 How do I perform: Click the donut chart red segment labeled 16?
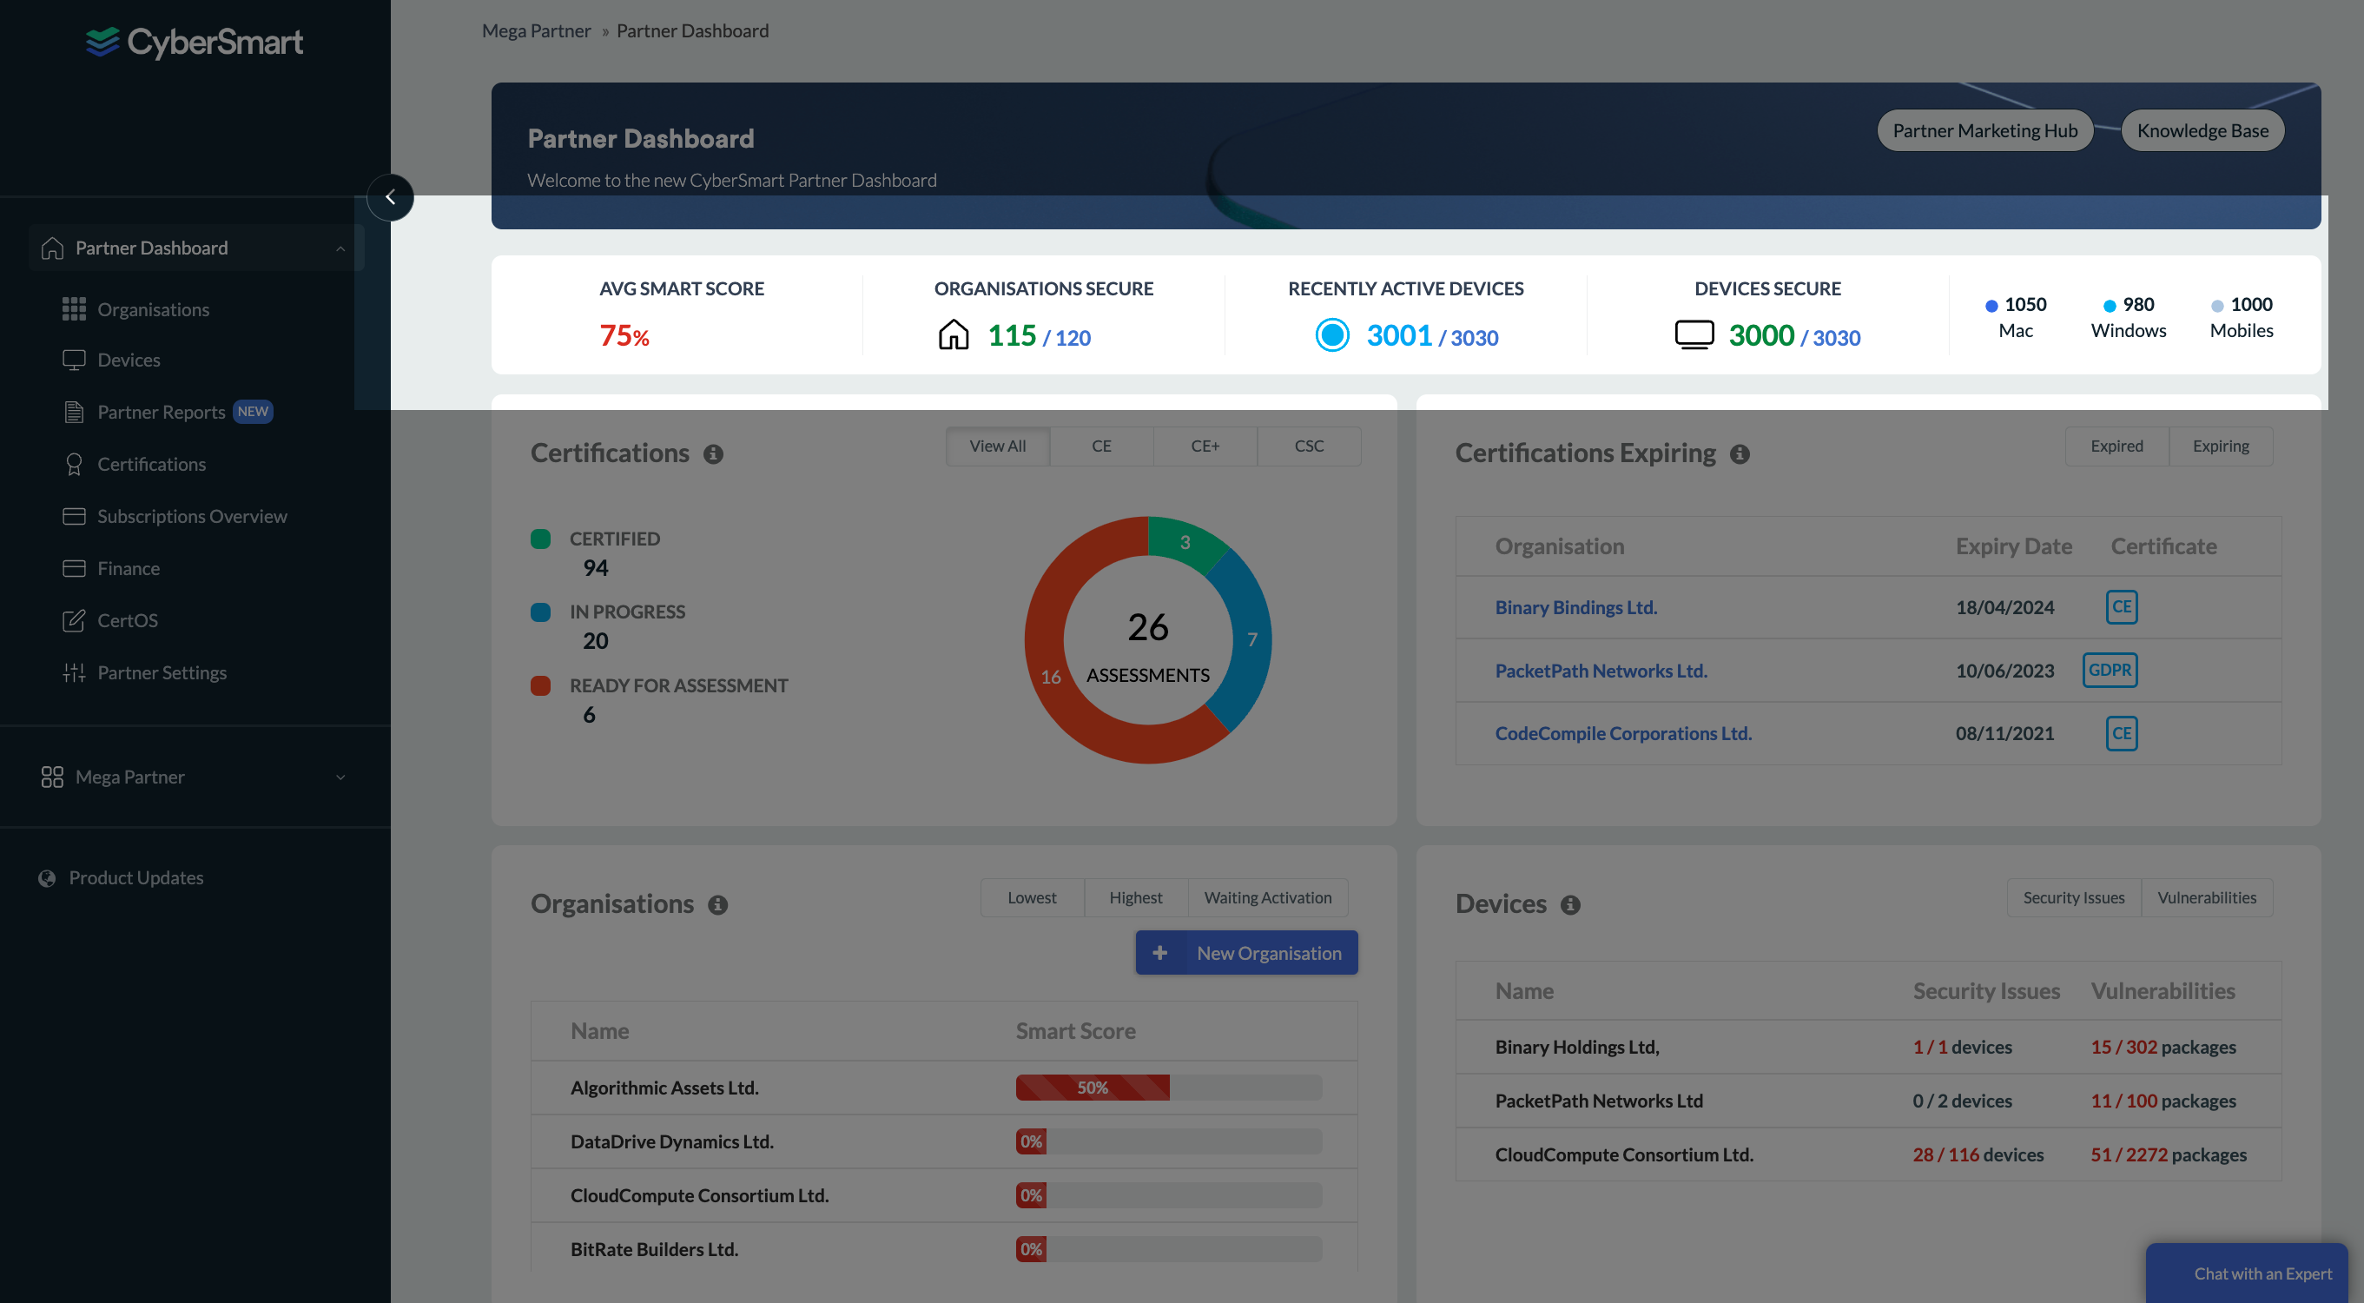coord(1051,677)
